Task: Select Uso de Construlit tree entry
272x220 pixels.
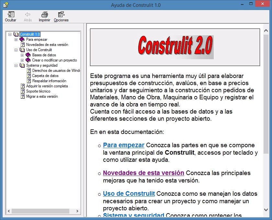Action: (x=39, y=50)
